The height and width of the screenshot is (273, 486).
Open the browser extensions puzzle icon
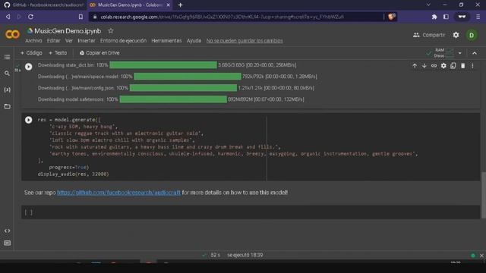pos(434,17)
